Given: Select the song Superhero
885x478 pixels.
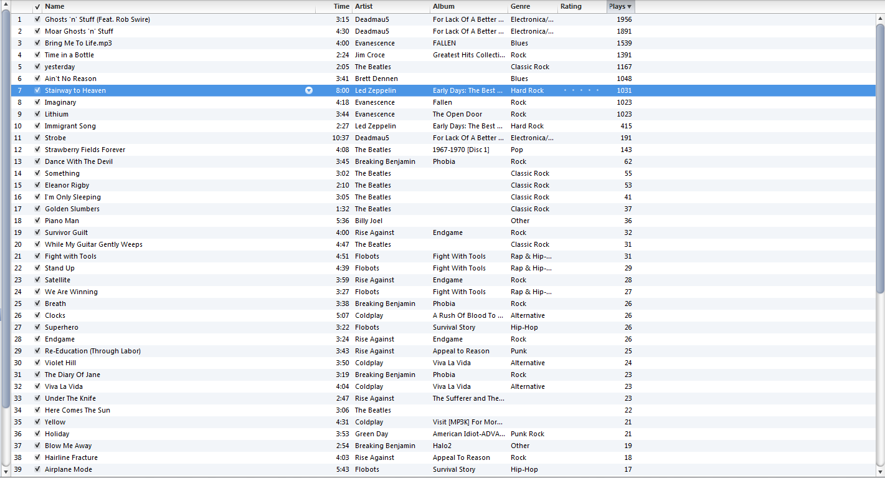Looking at the screenshot, I should pos(62,327).
